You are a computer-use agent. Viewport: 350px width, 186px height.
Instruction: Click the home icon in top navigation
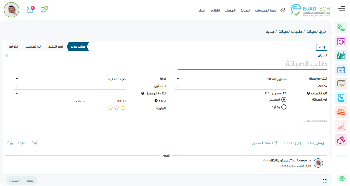pyautogui.click(x=283, y=10)
